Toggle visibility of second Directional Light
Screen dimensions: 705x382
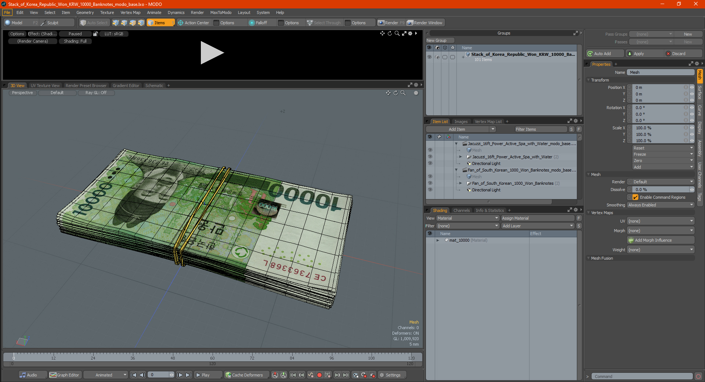coord(430,190)
